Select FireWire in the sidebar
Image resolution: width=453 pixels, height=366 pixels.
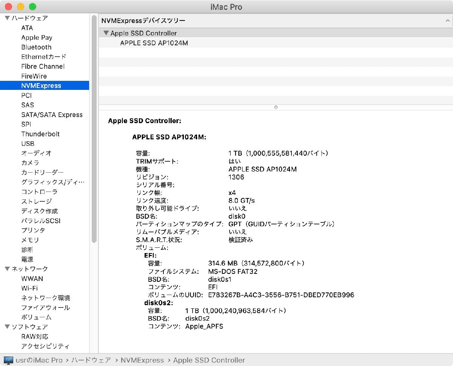pos(34,76)
